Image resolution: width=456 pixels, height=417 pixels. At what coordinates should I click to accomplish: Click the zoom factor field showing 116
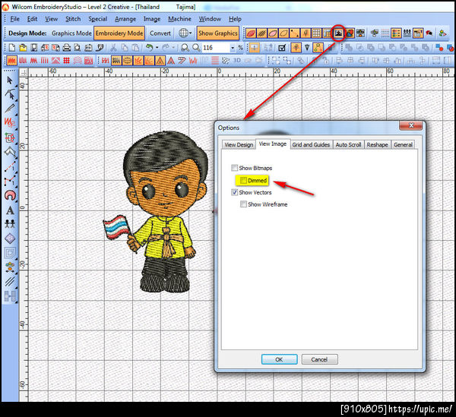pos(216,48)
